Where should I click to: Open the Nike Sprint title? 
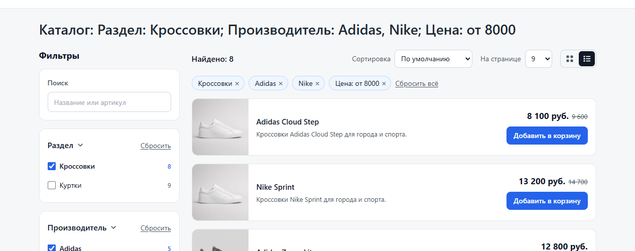click(x=276, y=187)
